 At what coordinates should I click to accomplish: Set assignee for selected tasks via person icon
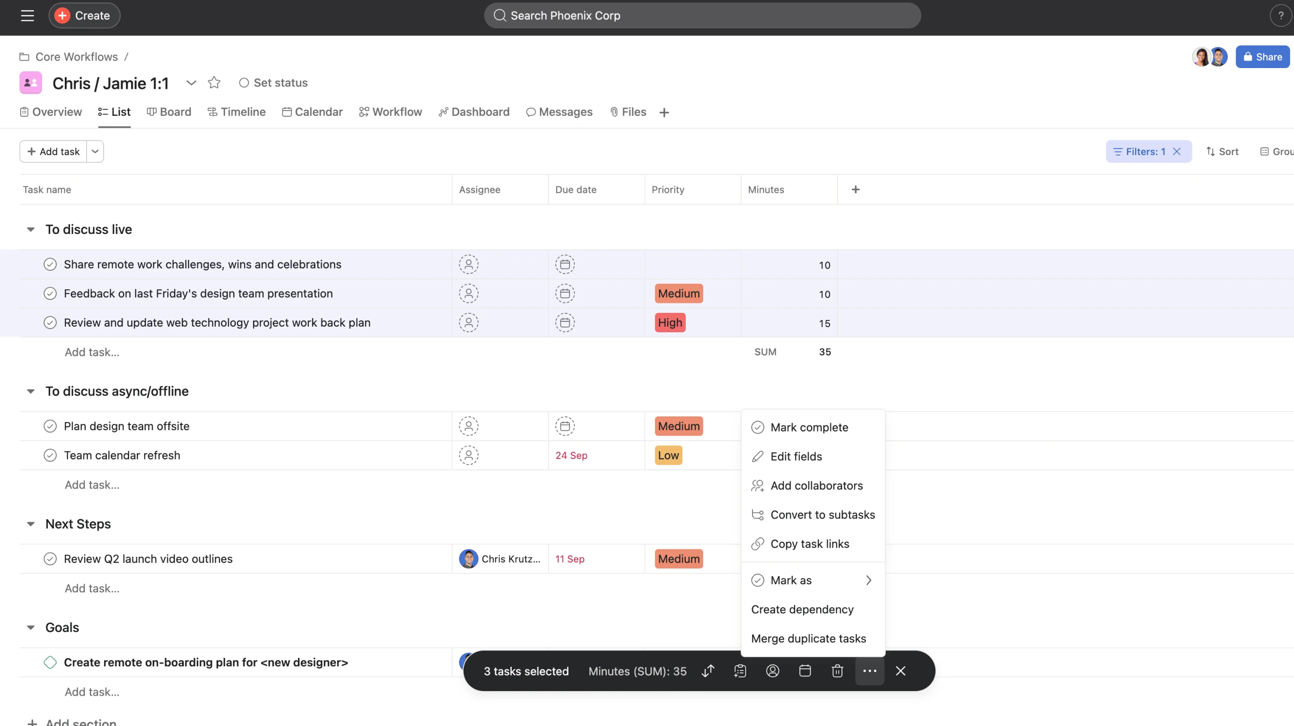coord(772,671)
